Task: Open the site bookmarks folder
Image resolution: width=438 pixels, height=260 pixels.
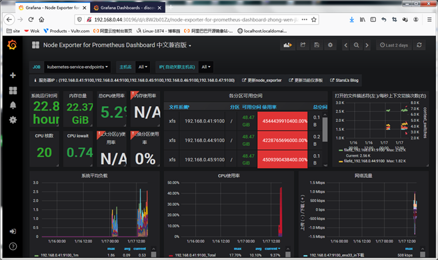Action: point(13,31)
